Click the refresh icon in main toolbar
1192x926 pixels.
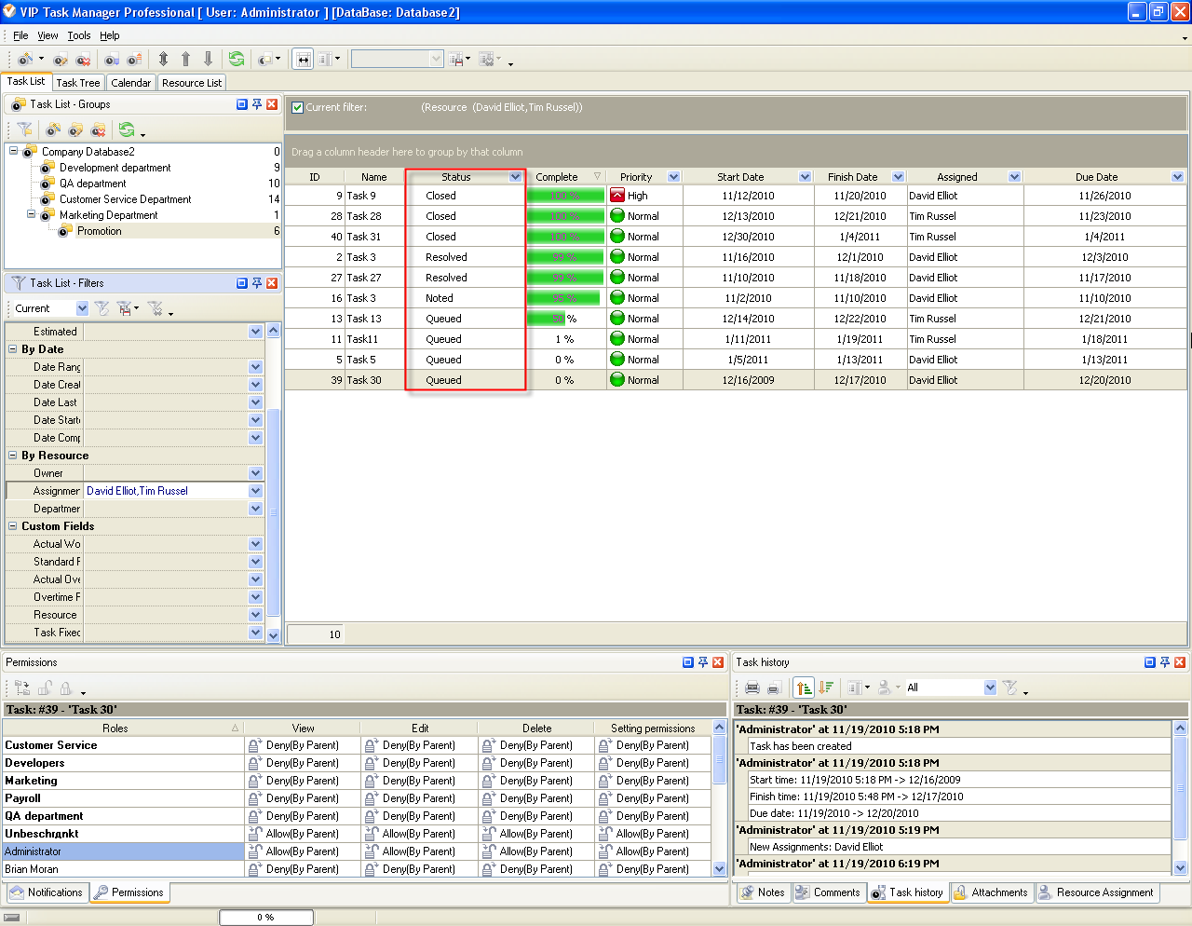(237, 59)
